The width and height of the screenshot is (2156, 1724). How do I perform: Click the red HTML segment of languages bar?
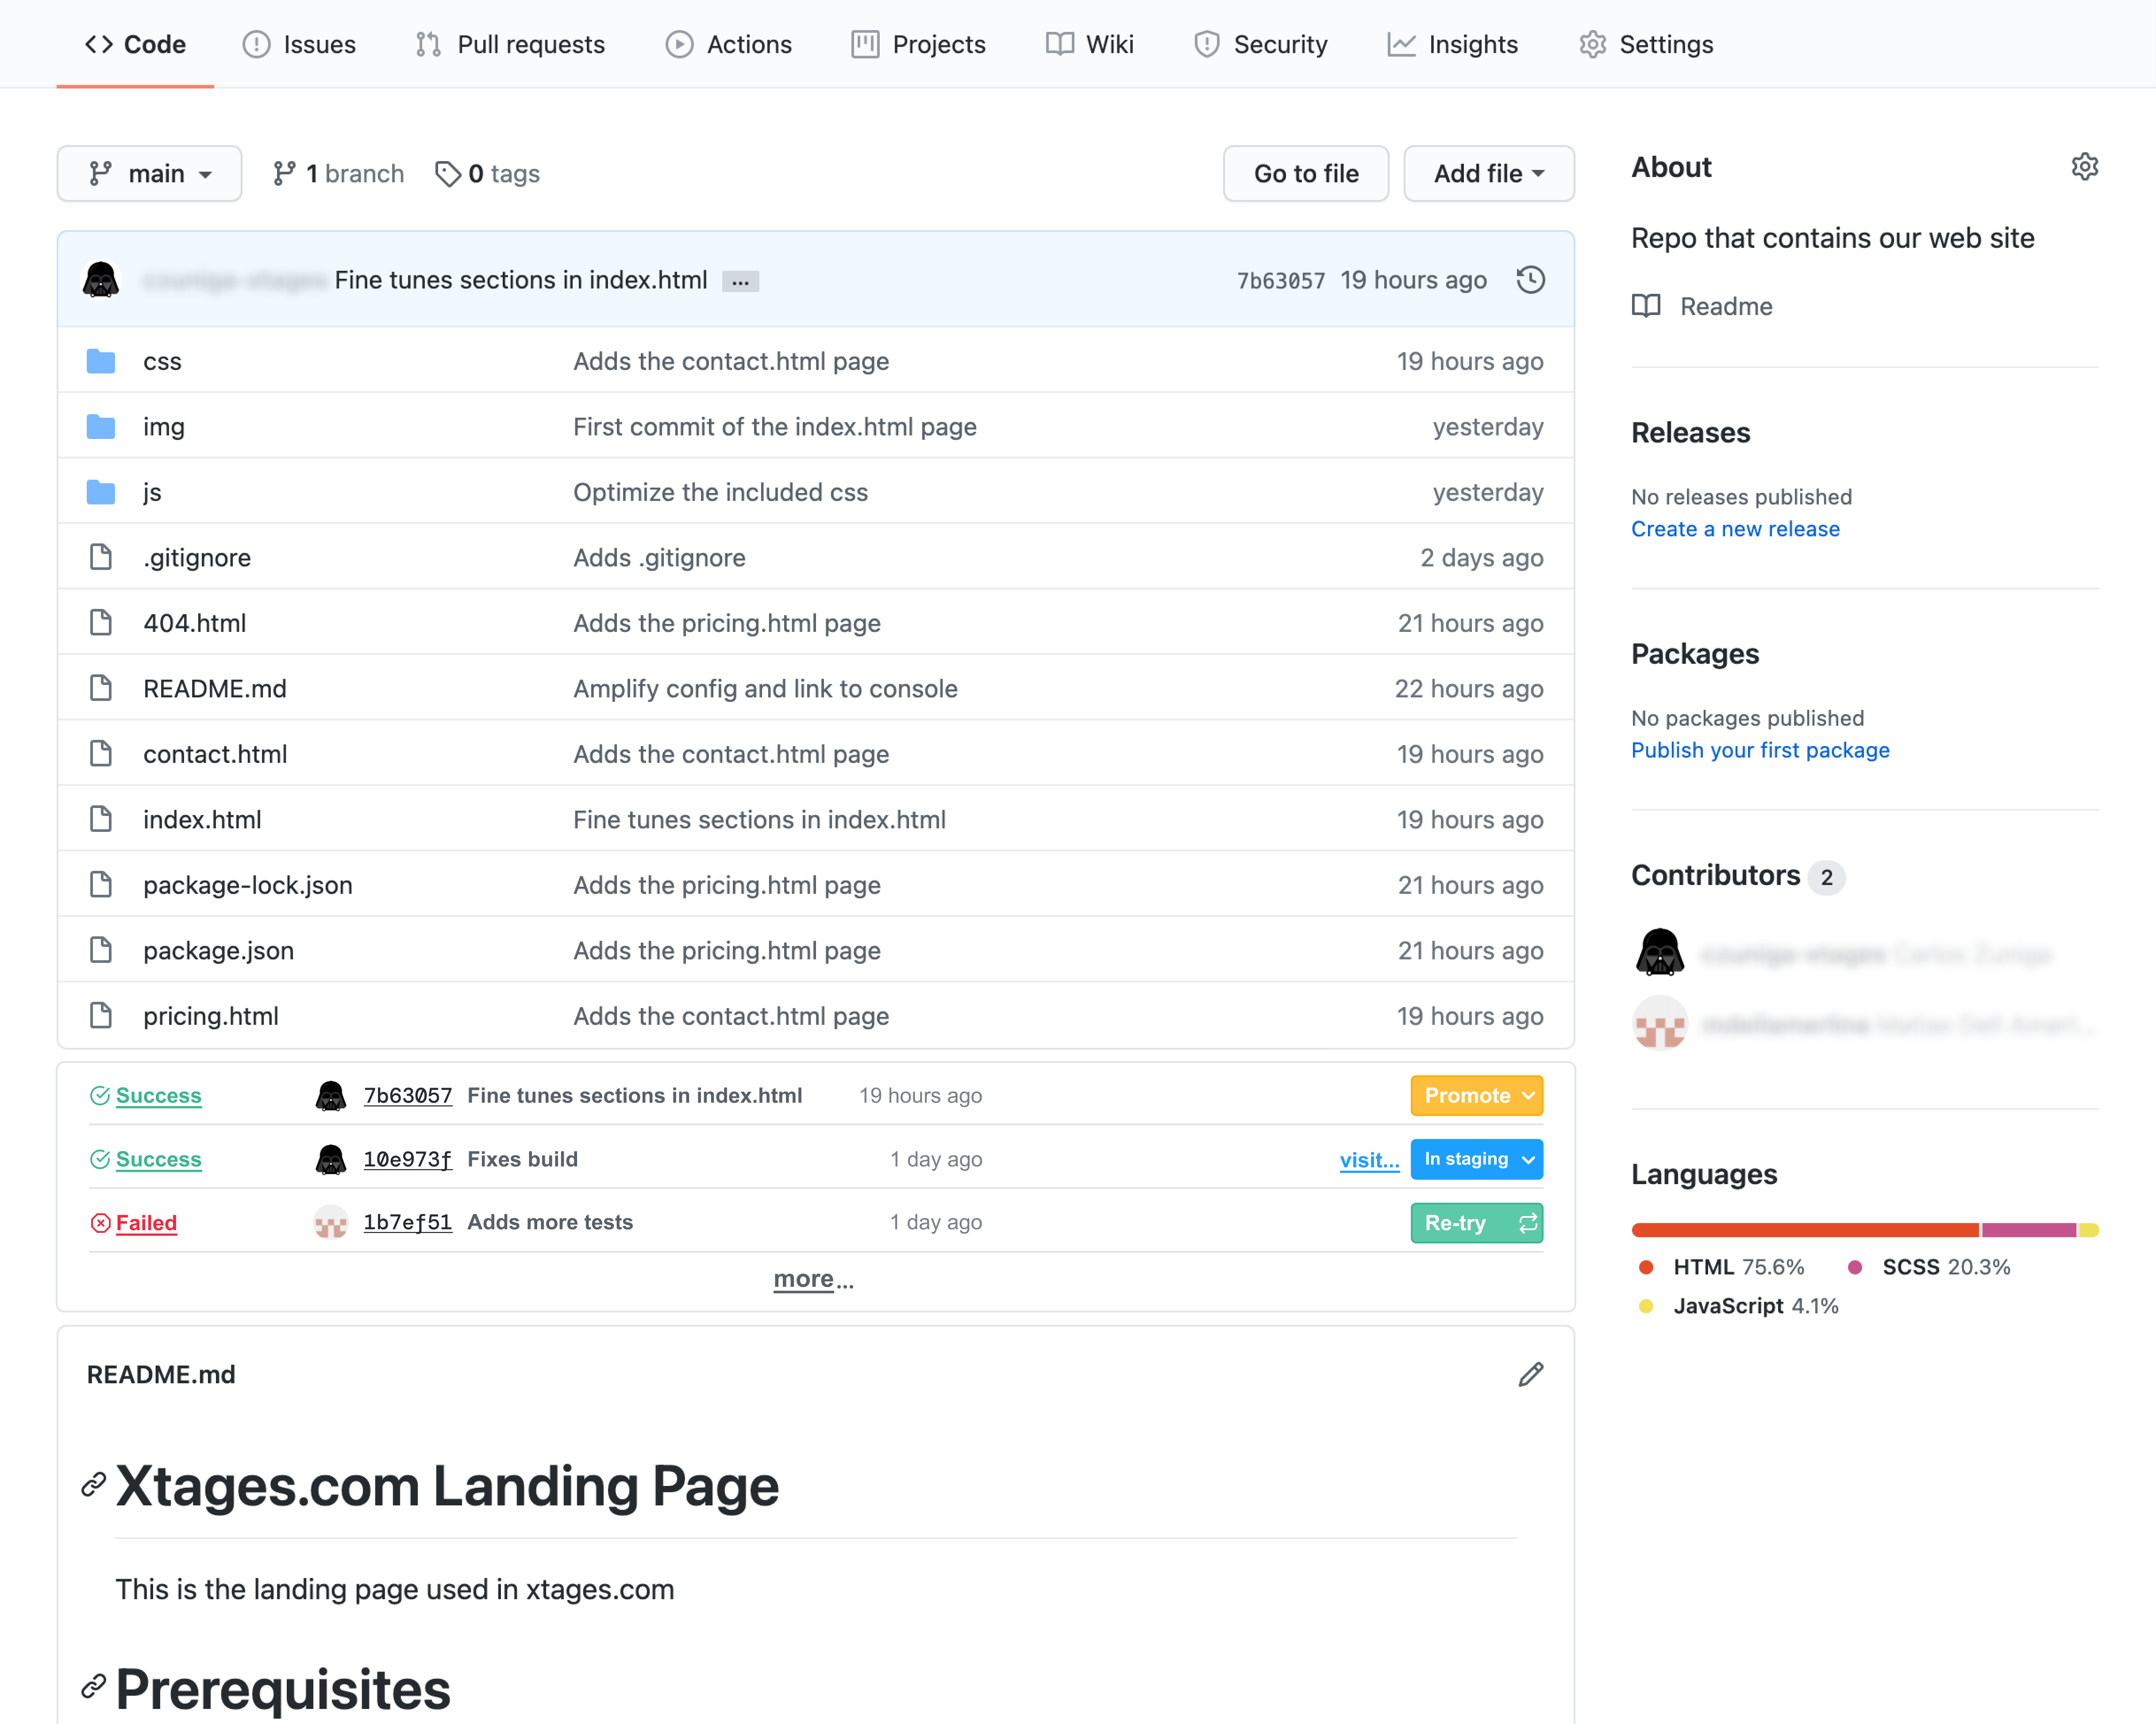tap(1804, 1230)
